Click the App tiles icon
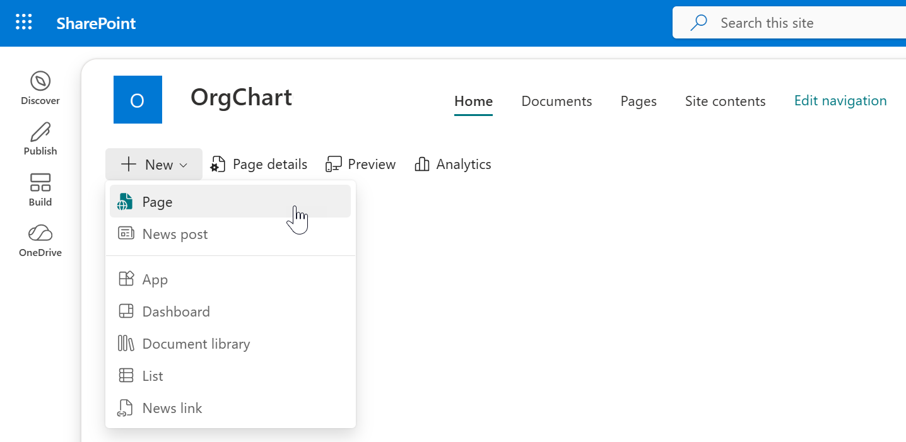The width and height of the screenshot is (906, 442). point(126,279)
